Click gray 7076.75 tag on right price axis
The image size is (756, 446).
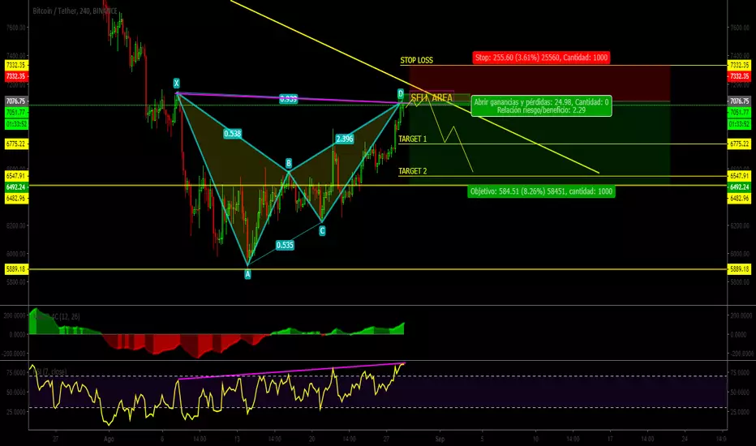click(x=739, y=101)
